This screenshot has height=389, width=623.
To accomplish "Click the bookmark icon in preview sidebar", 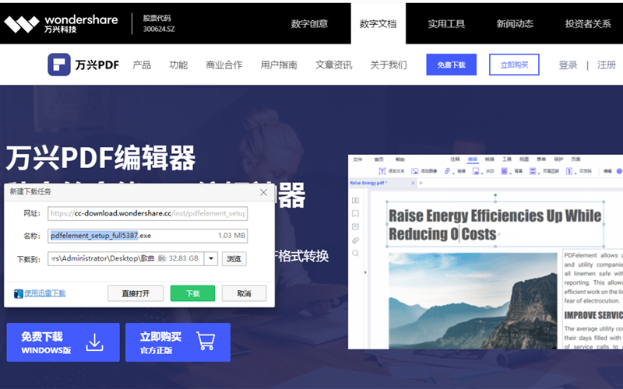I will click(355, 212).
